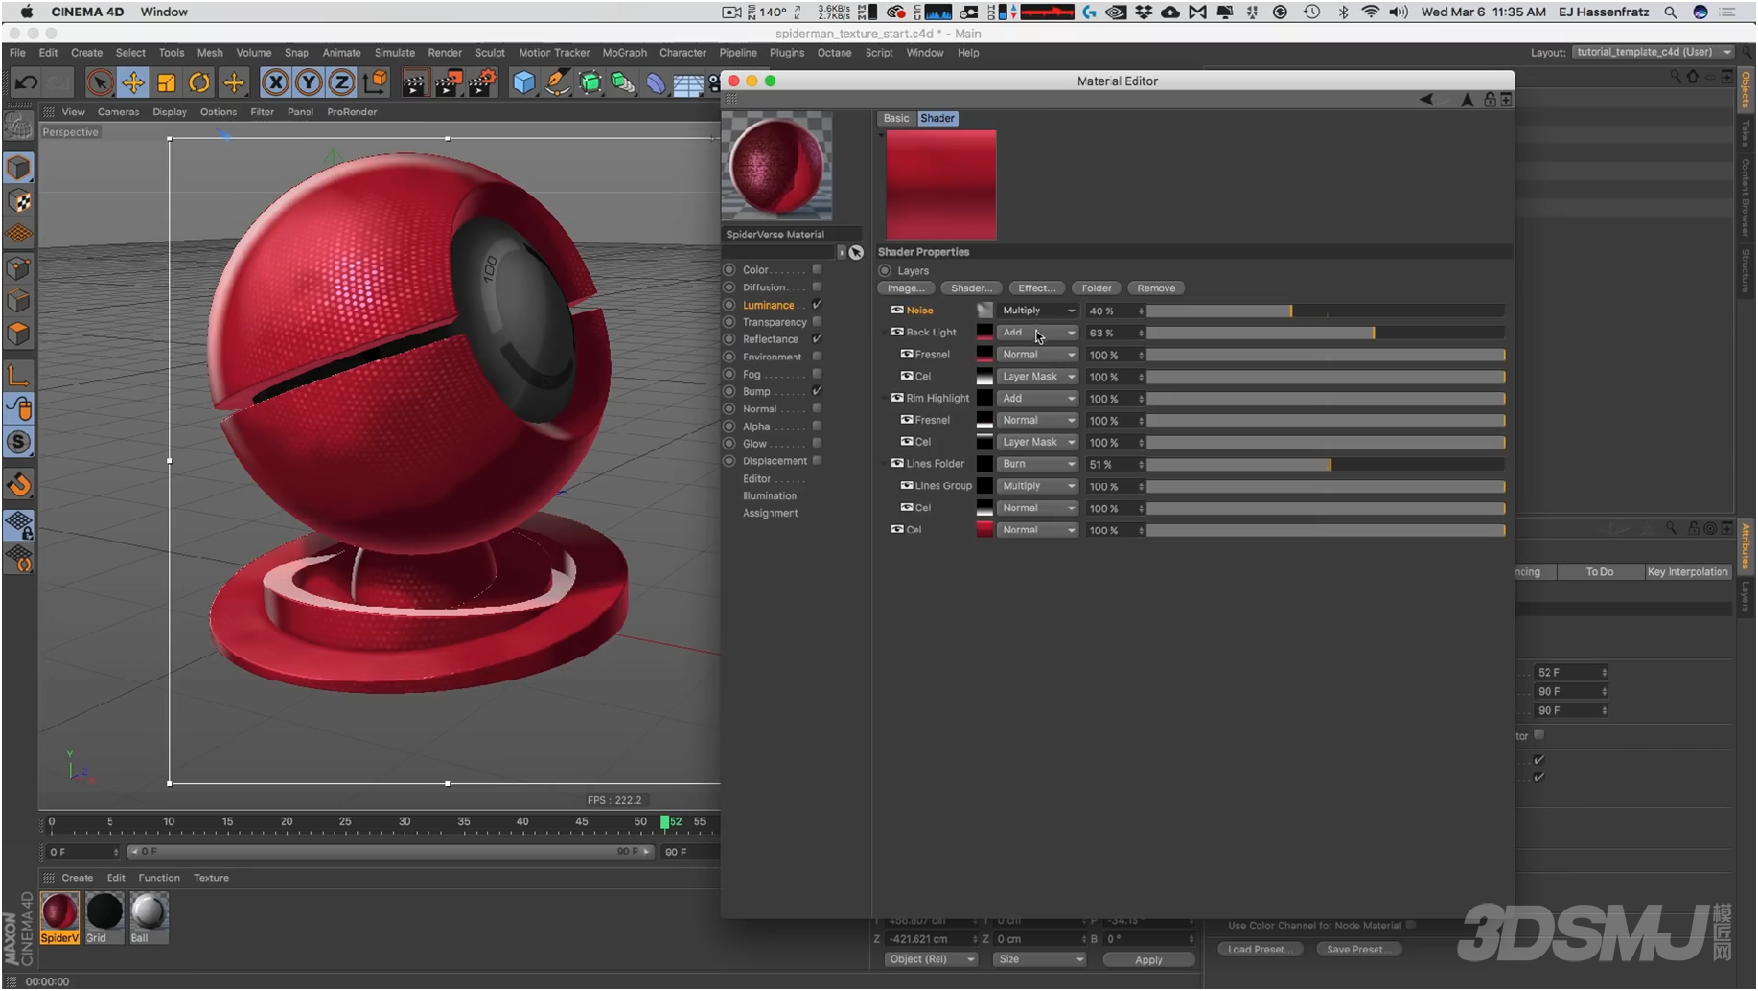1758x991 pixels.
Task: Open Spotlight search in macOS menu bar
Action: [x=1671, y=12]
